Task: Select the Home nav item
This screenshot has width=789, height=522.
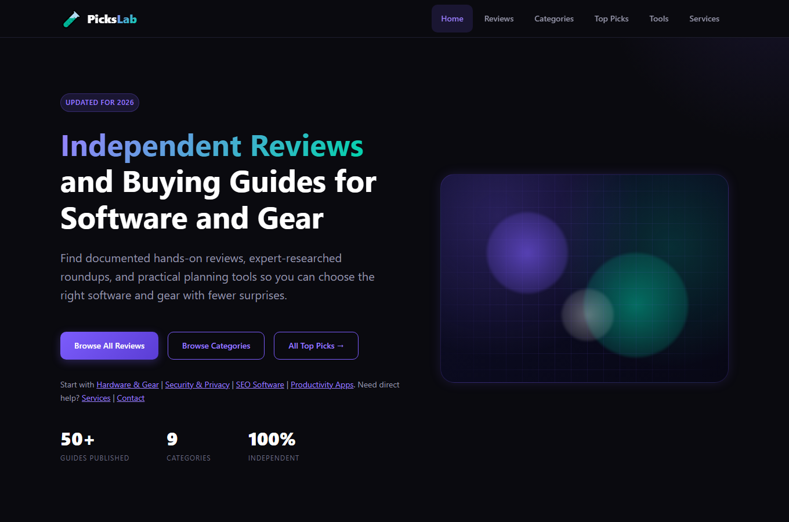Action: [x=452, y=19]
